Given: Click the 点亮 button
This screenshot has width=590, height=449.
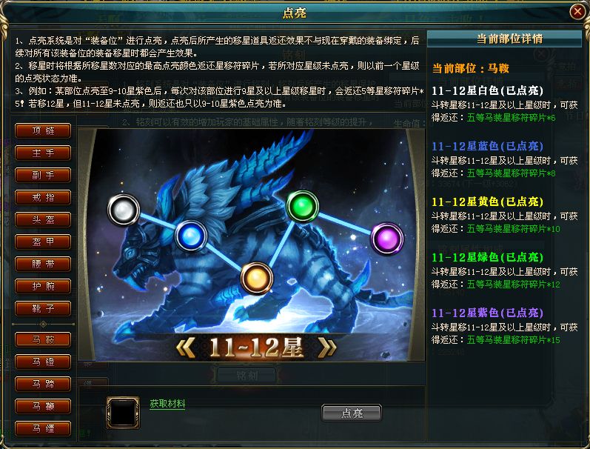Looking at the screenshot, I should coord(352,413).
